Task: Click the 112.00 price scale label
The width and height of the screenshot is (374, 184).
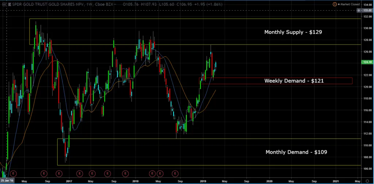Action: click(x=367, y=134)
